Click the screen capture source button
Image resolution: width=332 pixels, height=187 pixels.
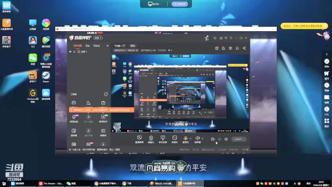pyautogui.click(x=139, y=140)
